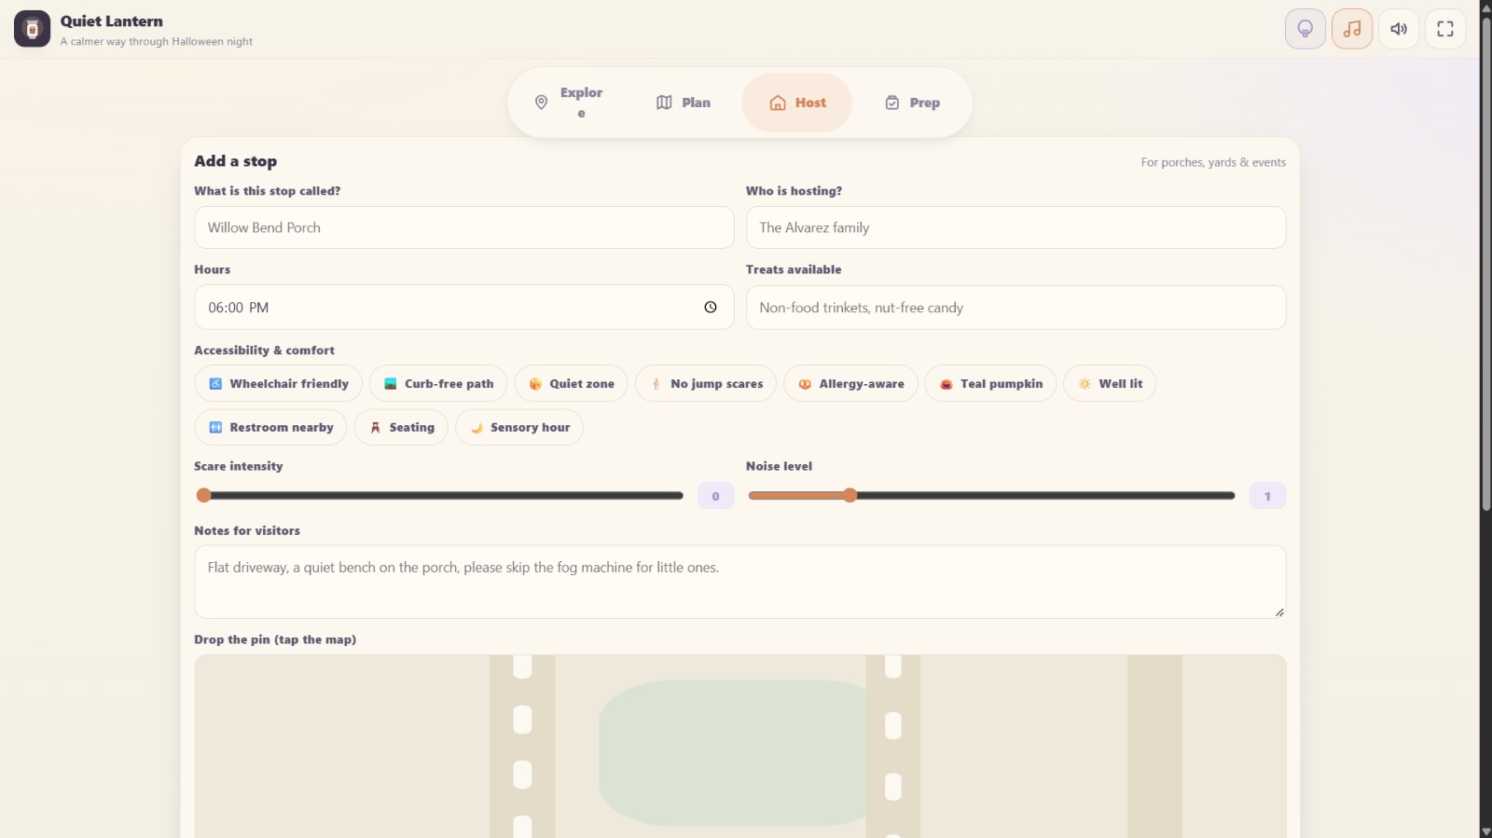1492x838 pixels.
Task: Select the No jump scares chip
Action: point(706,383)
